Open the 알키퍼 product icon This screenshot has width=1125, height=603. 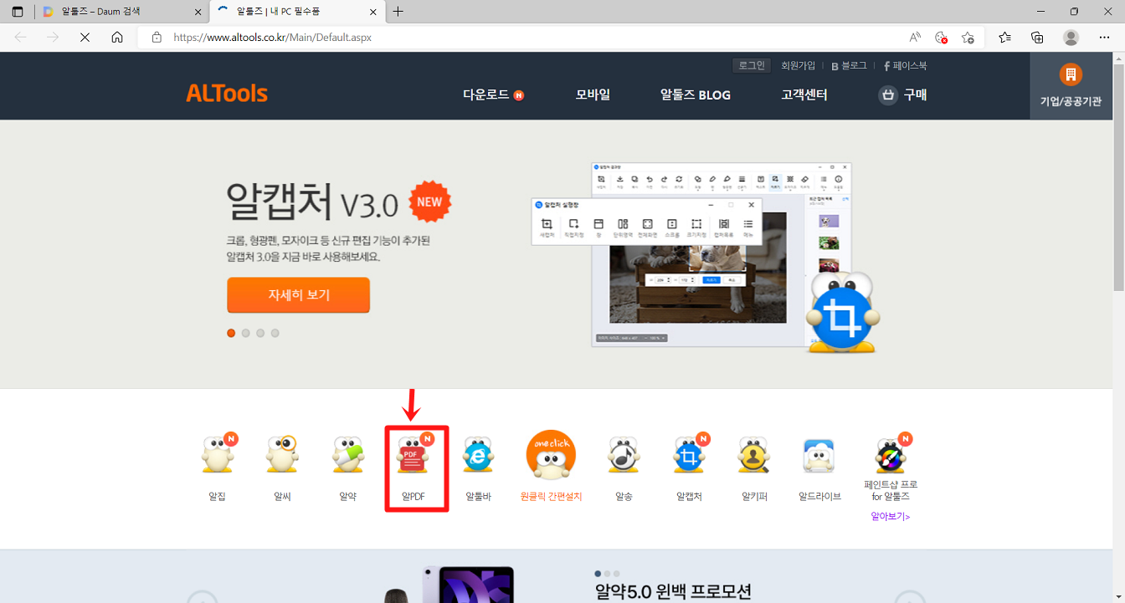[x=754, y=455]
